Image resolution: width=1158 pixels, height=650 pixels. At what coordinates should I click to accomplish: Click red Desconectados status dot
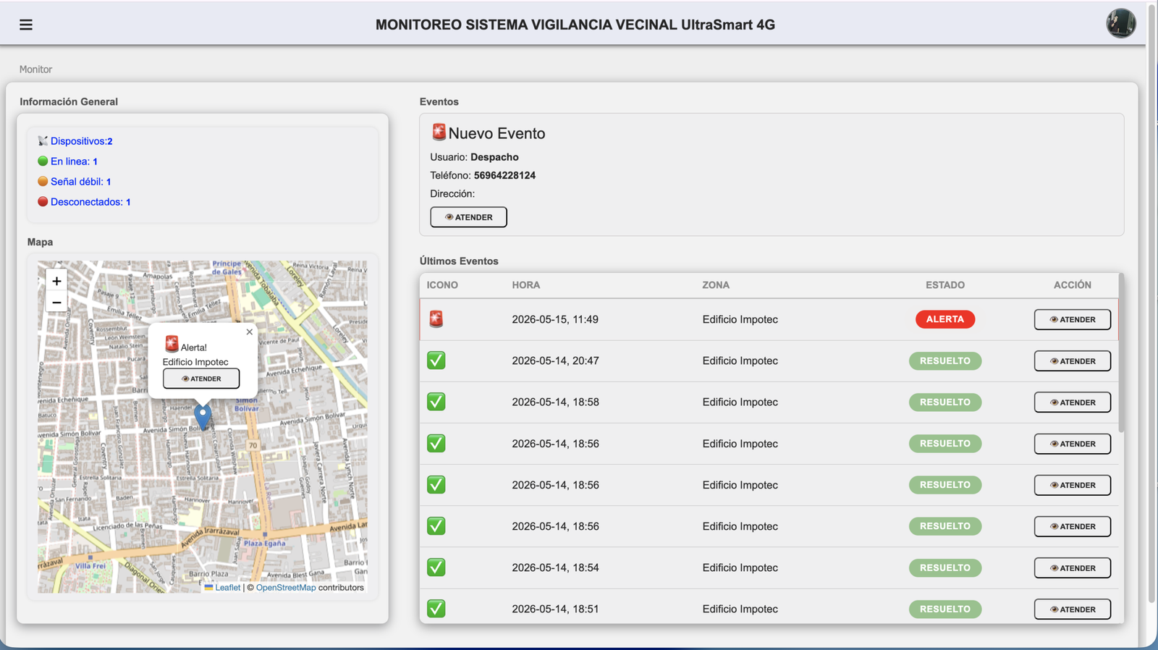coord(43,202)
